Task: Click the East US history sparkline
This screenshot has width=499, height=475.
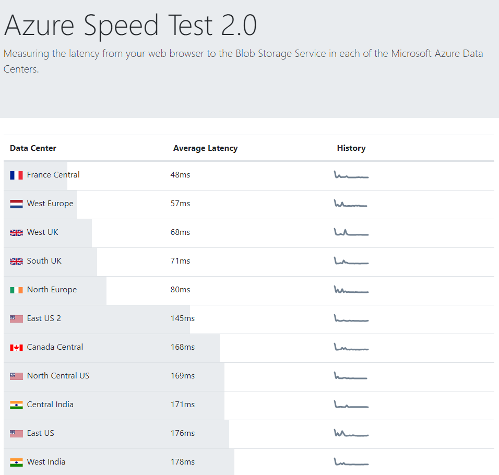Action: [351, 433]
